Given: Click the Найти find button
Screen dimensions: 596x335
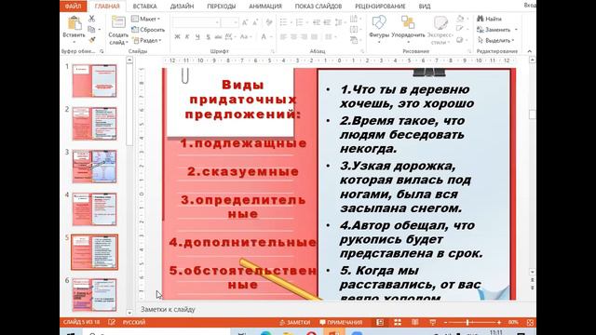Looking at the screenshot, I should tap(490, 19).
